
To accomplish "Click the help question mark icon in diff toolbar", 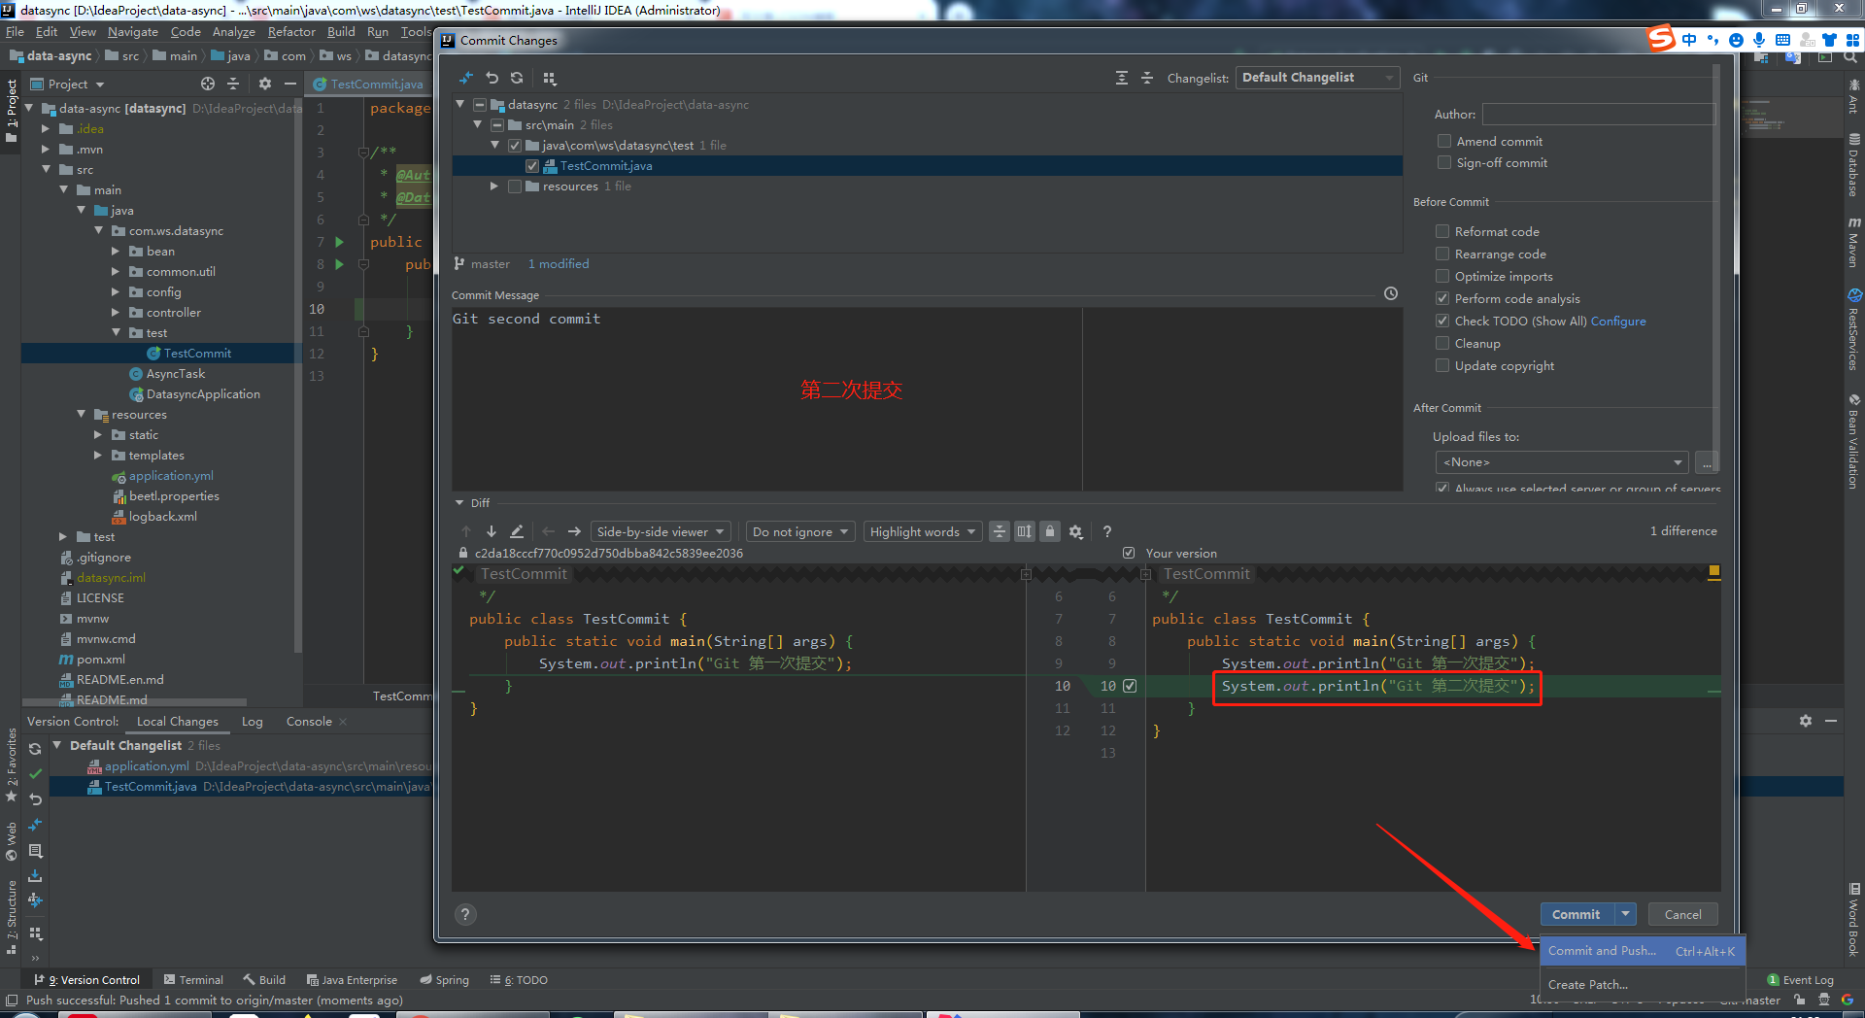I will [x=1106, y=531].
